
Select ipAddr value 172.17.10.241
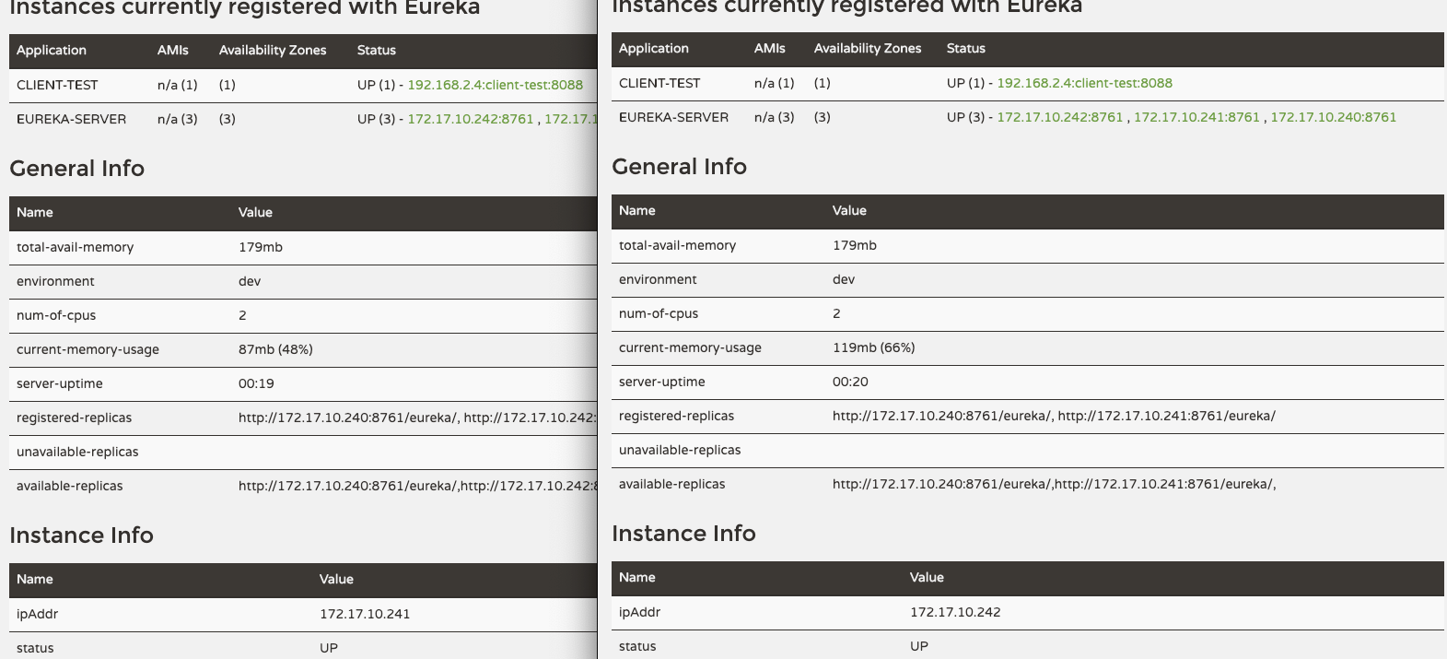[365, 614]
